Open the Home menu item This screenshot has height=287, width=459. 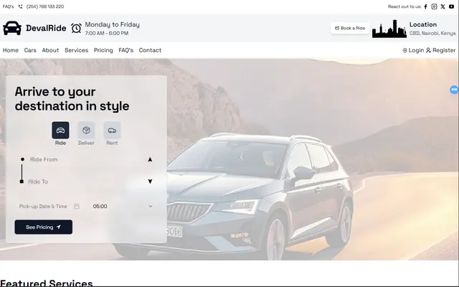pyautogui.click(x=11, y=50)
